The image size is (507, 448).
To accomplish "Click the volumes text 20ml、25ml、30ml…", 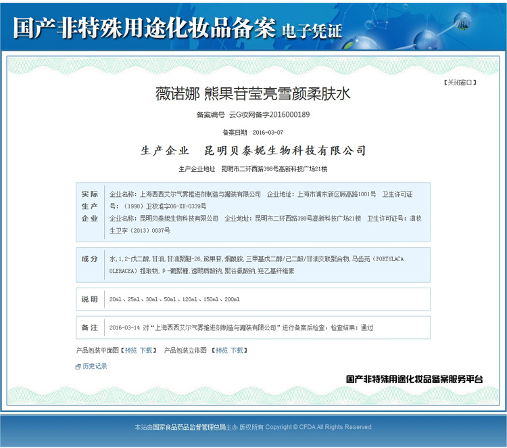I will pyautogui.click(x=174, y=299).
